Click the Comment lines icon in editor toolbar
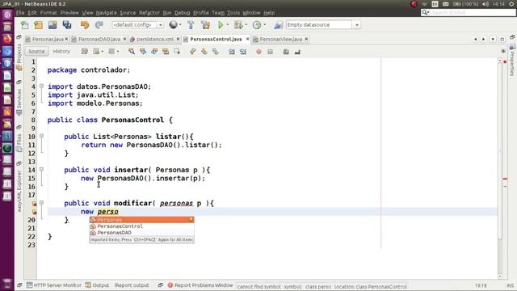 point(286,52)
